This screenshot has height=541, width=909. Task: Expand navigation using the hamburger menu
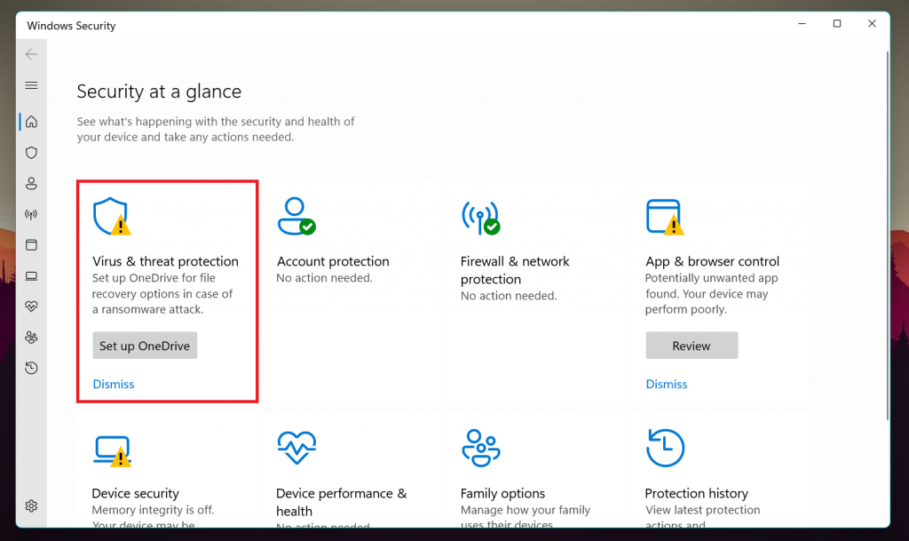(31, 85)
